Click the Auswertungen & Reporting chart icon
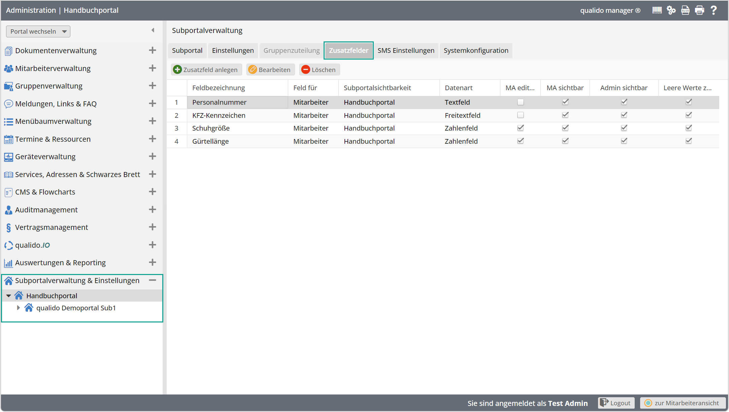Image resolution: width=729 pixels, height=412 pixels. click(8, 263)
